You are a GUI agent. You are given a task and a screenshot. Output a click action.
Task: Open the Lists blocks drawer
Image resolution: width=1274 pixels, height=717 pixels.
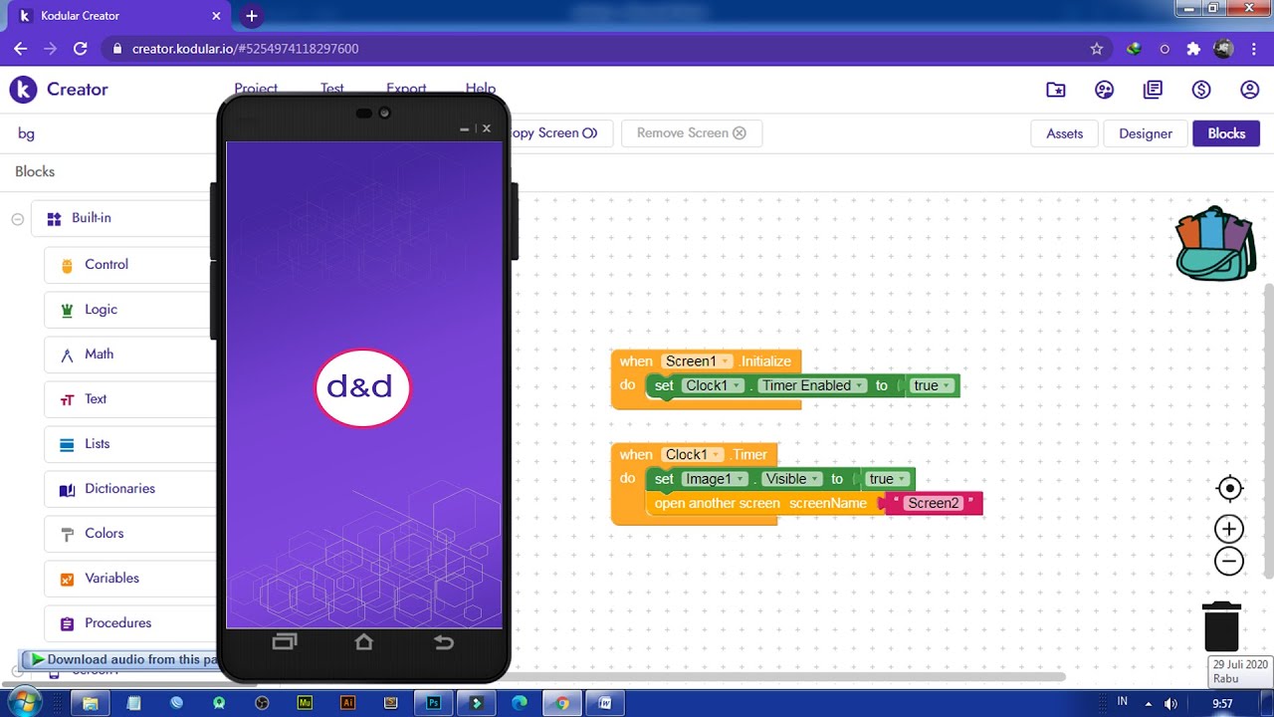pyautogui.click(x=129, y=444)
